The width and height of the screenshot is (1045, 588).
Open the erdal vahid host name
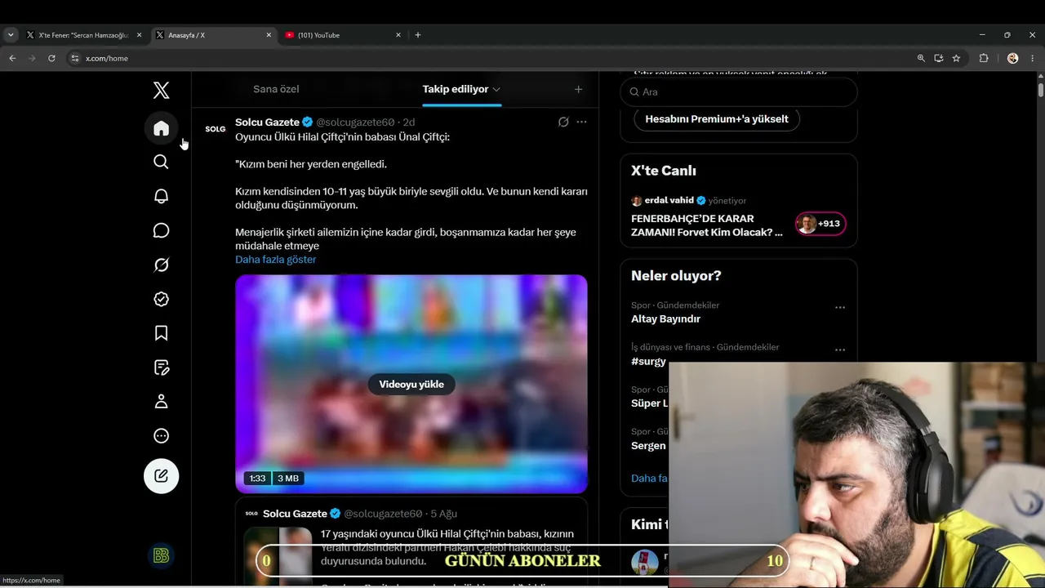(x=669, y=201)
